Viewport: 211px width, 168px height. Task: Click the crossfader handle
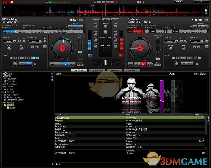pyautogui.click(x=106, y=63)
